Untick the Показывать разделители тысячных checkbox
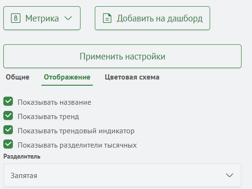252x189 pixels. pos(8,144)
